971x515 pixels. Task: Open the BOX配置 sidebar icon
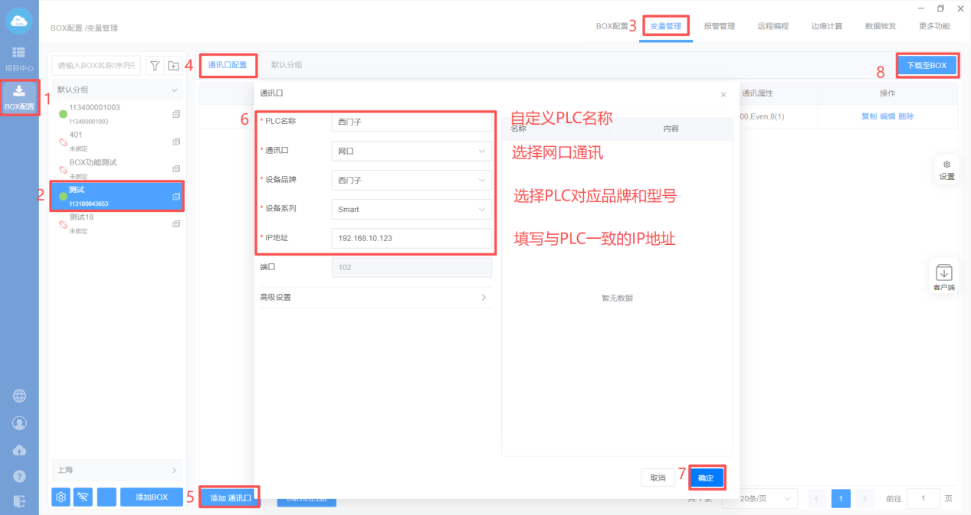(x=19, y=97)
